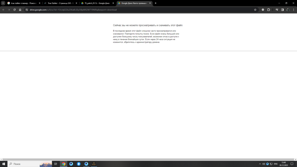Open the Chrome three-dot menu
This screenshot has width=297, height=167.
[x=294, y=10]
